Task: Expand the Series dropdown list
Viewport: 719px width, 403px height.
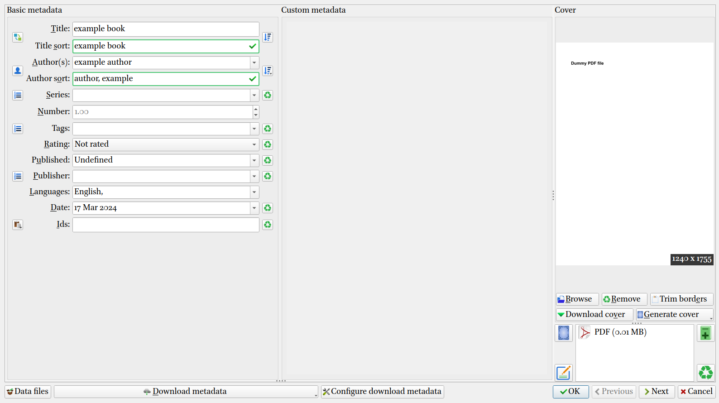Action: click(x=254, y=95)
